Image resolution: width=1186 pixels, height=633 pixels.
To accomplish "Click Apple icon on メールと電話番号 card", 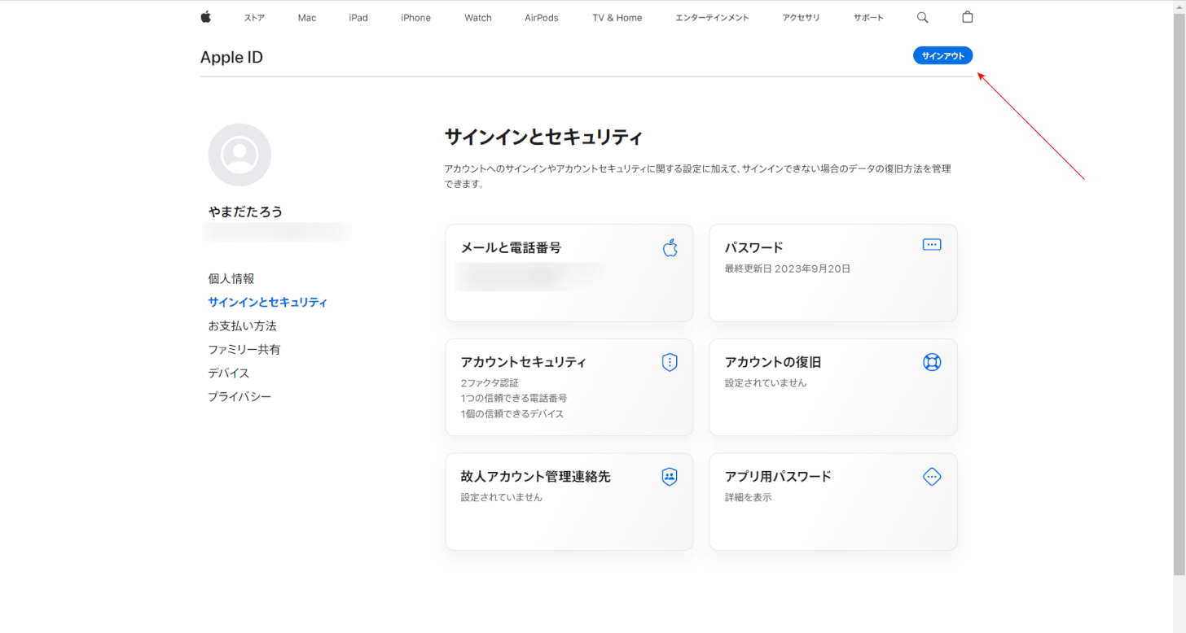I will pos(670,248).
